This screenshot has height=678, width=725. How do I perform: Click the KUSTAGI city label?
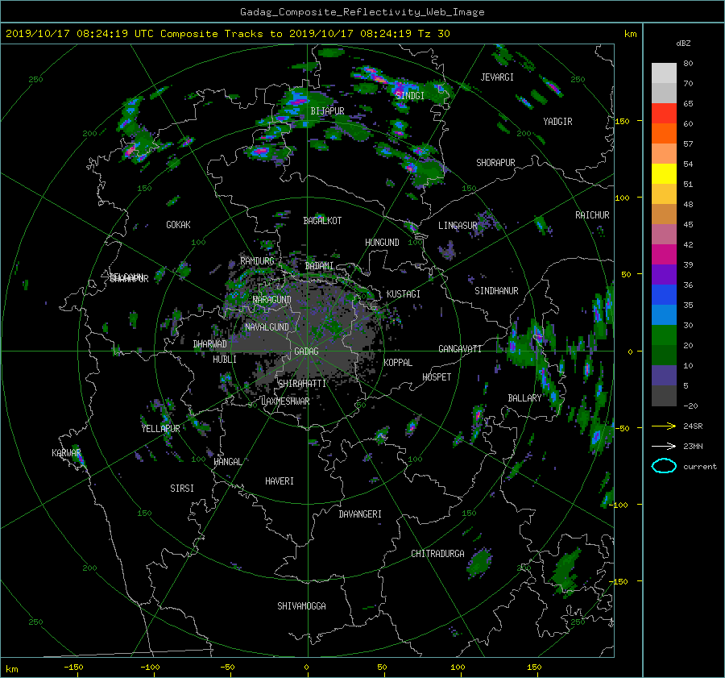(404, 294)
